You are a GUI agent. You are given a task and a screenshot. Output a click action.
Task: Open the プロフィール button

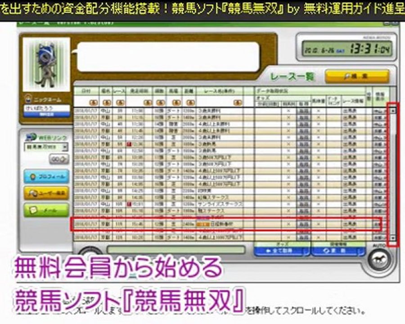(x=47, y=177)
